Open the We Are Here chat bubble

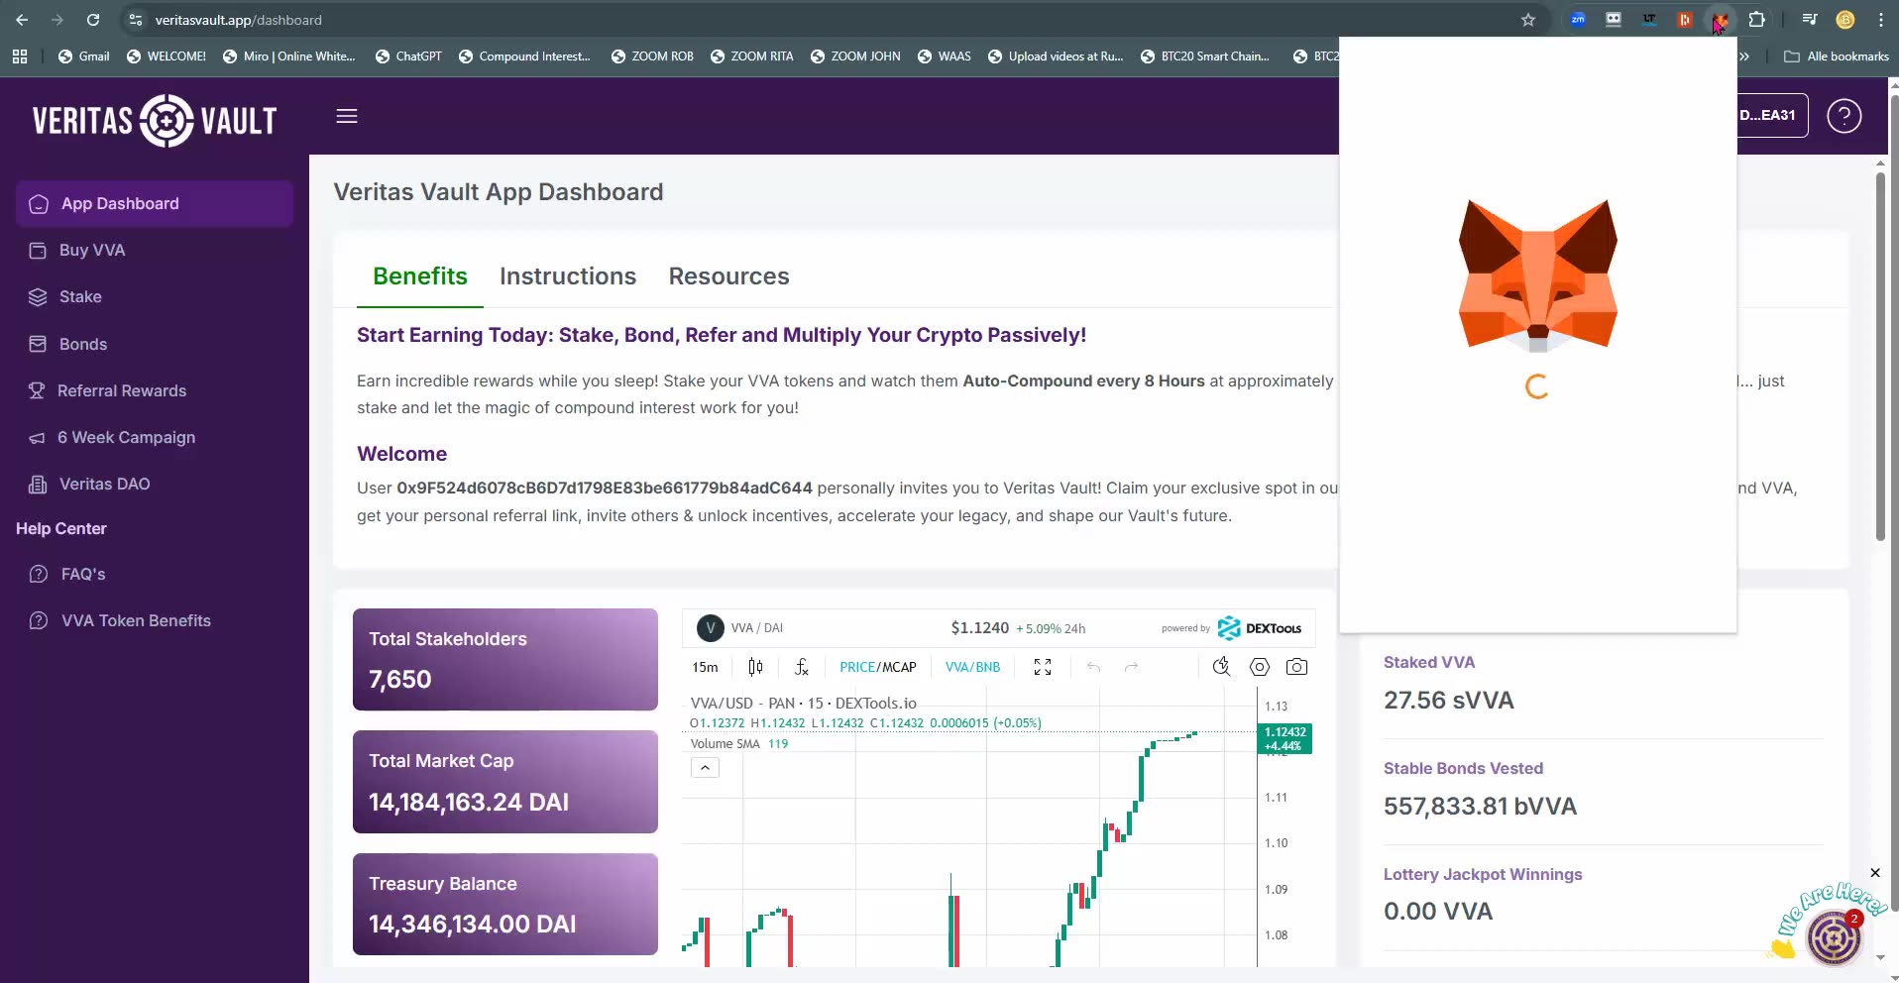tap(1833, 935)
